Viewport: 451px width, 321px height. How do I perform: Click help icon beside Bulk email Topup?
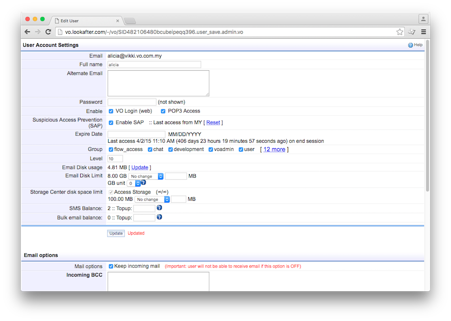(x=159, y=217)
